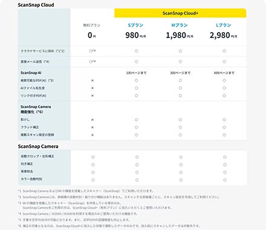Click the X mark for 無料プラン フラット補正
Viewport: 266px width, 230px height.
(x=92, y=127)
